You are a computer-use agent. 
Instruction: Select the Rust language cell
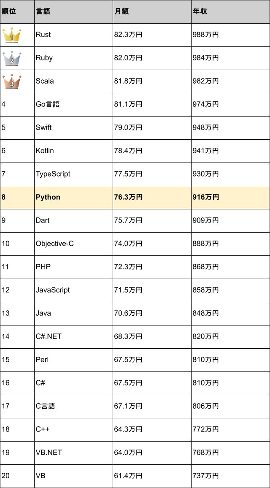point(73,35)
